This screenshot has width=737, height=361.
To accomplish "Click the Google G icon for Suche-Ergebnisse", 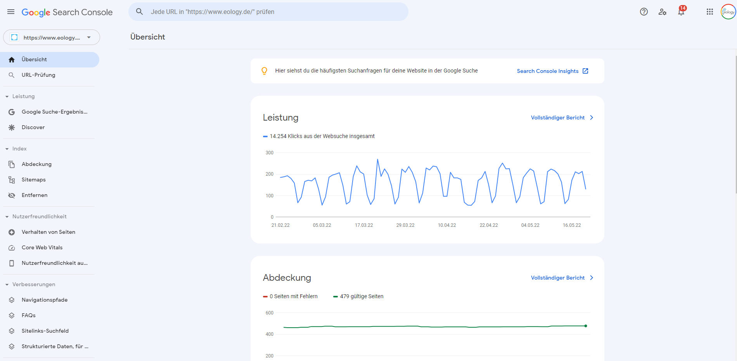I will pos(12,112).
